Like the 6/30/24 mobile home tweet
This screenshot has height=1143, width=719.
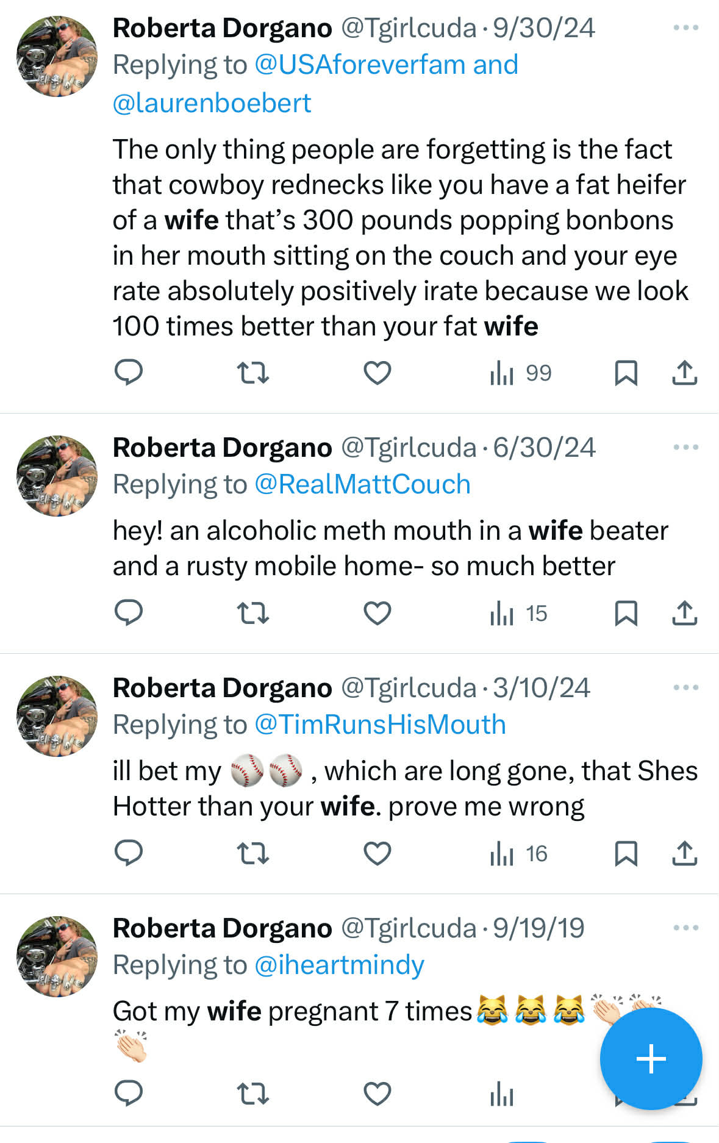[377, 613]
